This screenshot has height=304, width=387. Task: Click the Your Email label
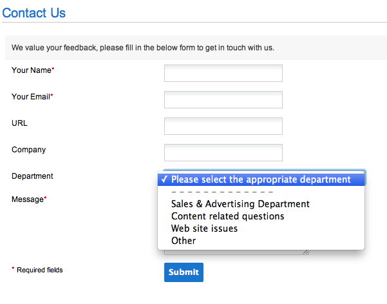pos(32,96)
